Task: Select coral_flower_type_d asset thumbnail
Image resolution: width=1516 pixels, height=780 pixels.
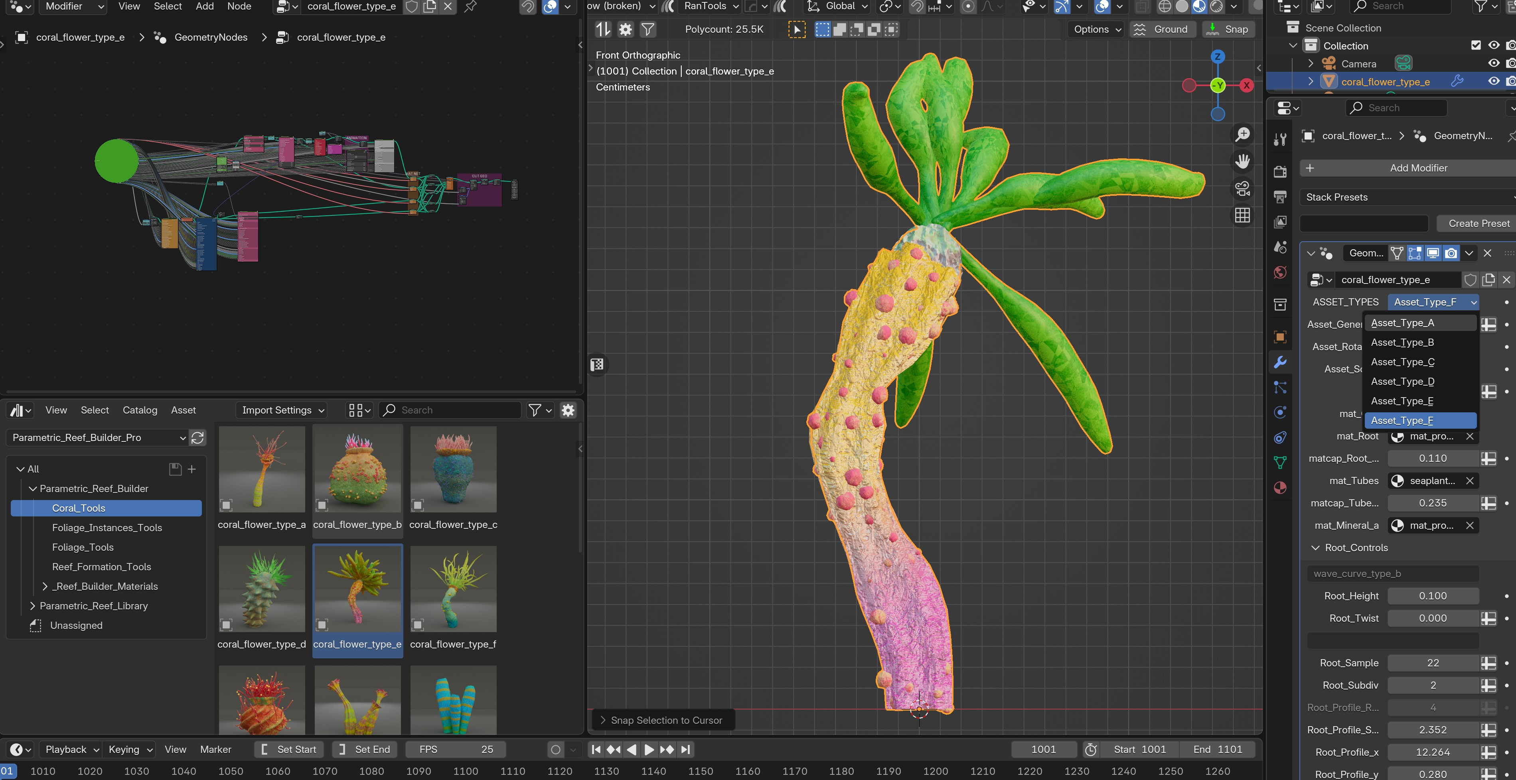Action: pos(262,588)
